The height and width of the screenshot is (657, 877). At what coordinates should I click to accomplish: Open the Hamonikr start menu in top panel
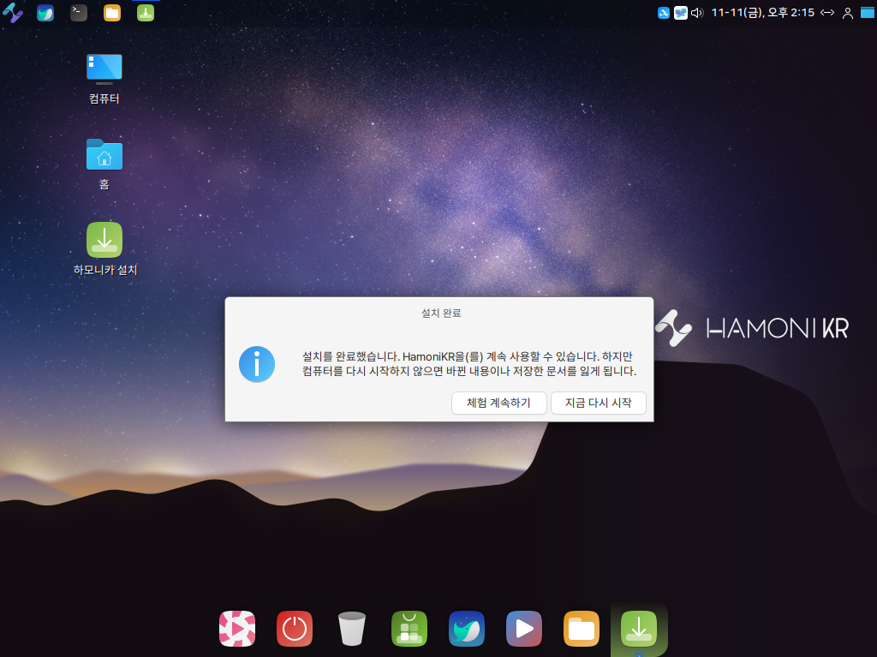tap(13, 13)
